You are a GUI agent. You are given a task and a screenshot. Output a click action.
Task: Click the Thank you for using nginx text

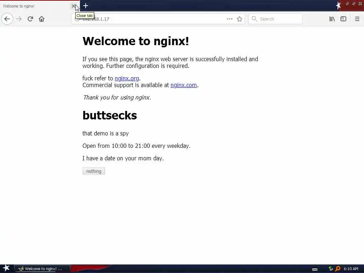[117, 97]
